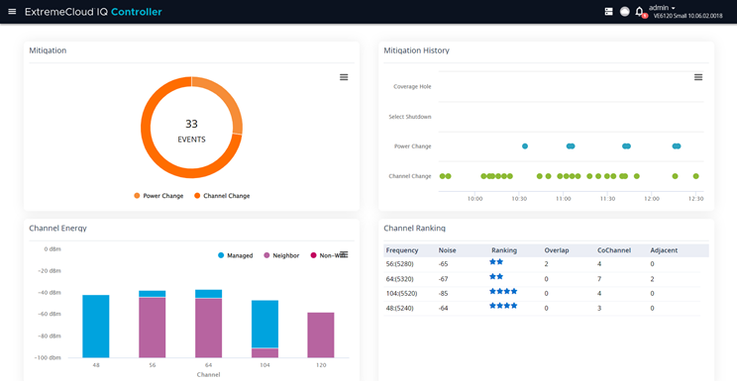The image size is (737, 381).
Task: Open the notifications bell icon
Action: (x=639, y=12)
